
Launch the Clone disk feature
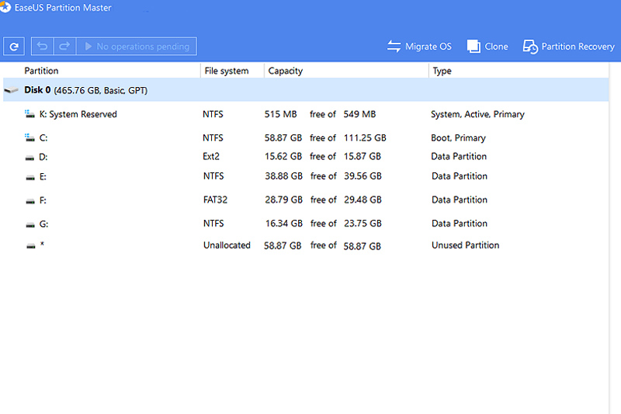487,47
